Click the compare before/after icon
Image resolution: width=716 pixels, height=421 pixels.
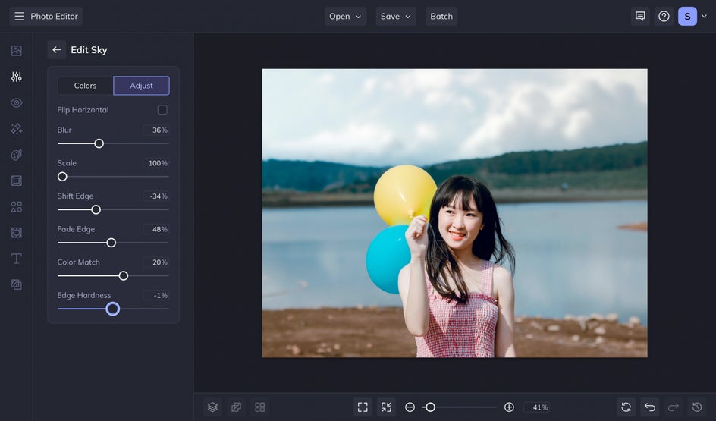236,407
